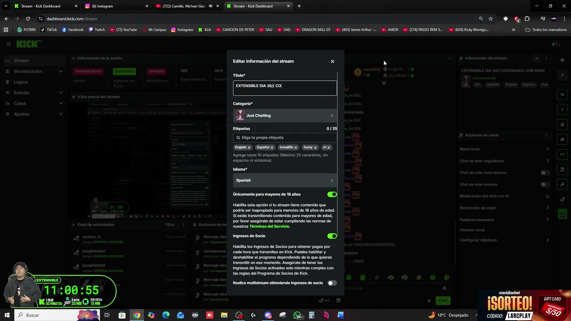
Task: Open the Términos del Servicio link
Action: pos(269,226)
